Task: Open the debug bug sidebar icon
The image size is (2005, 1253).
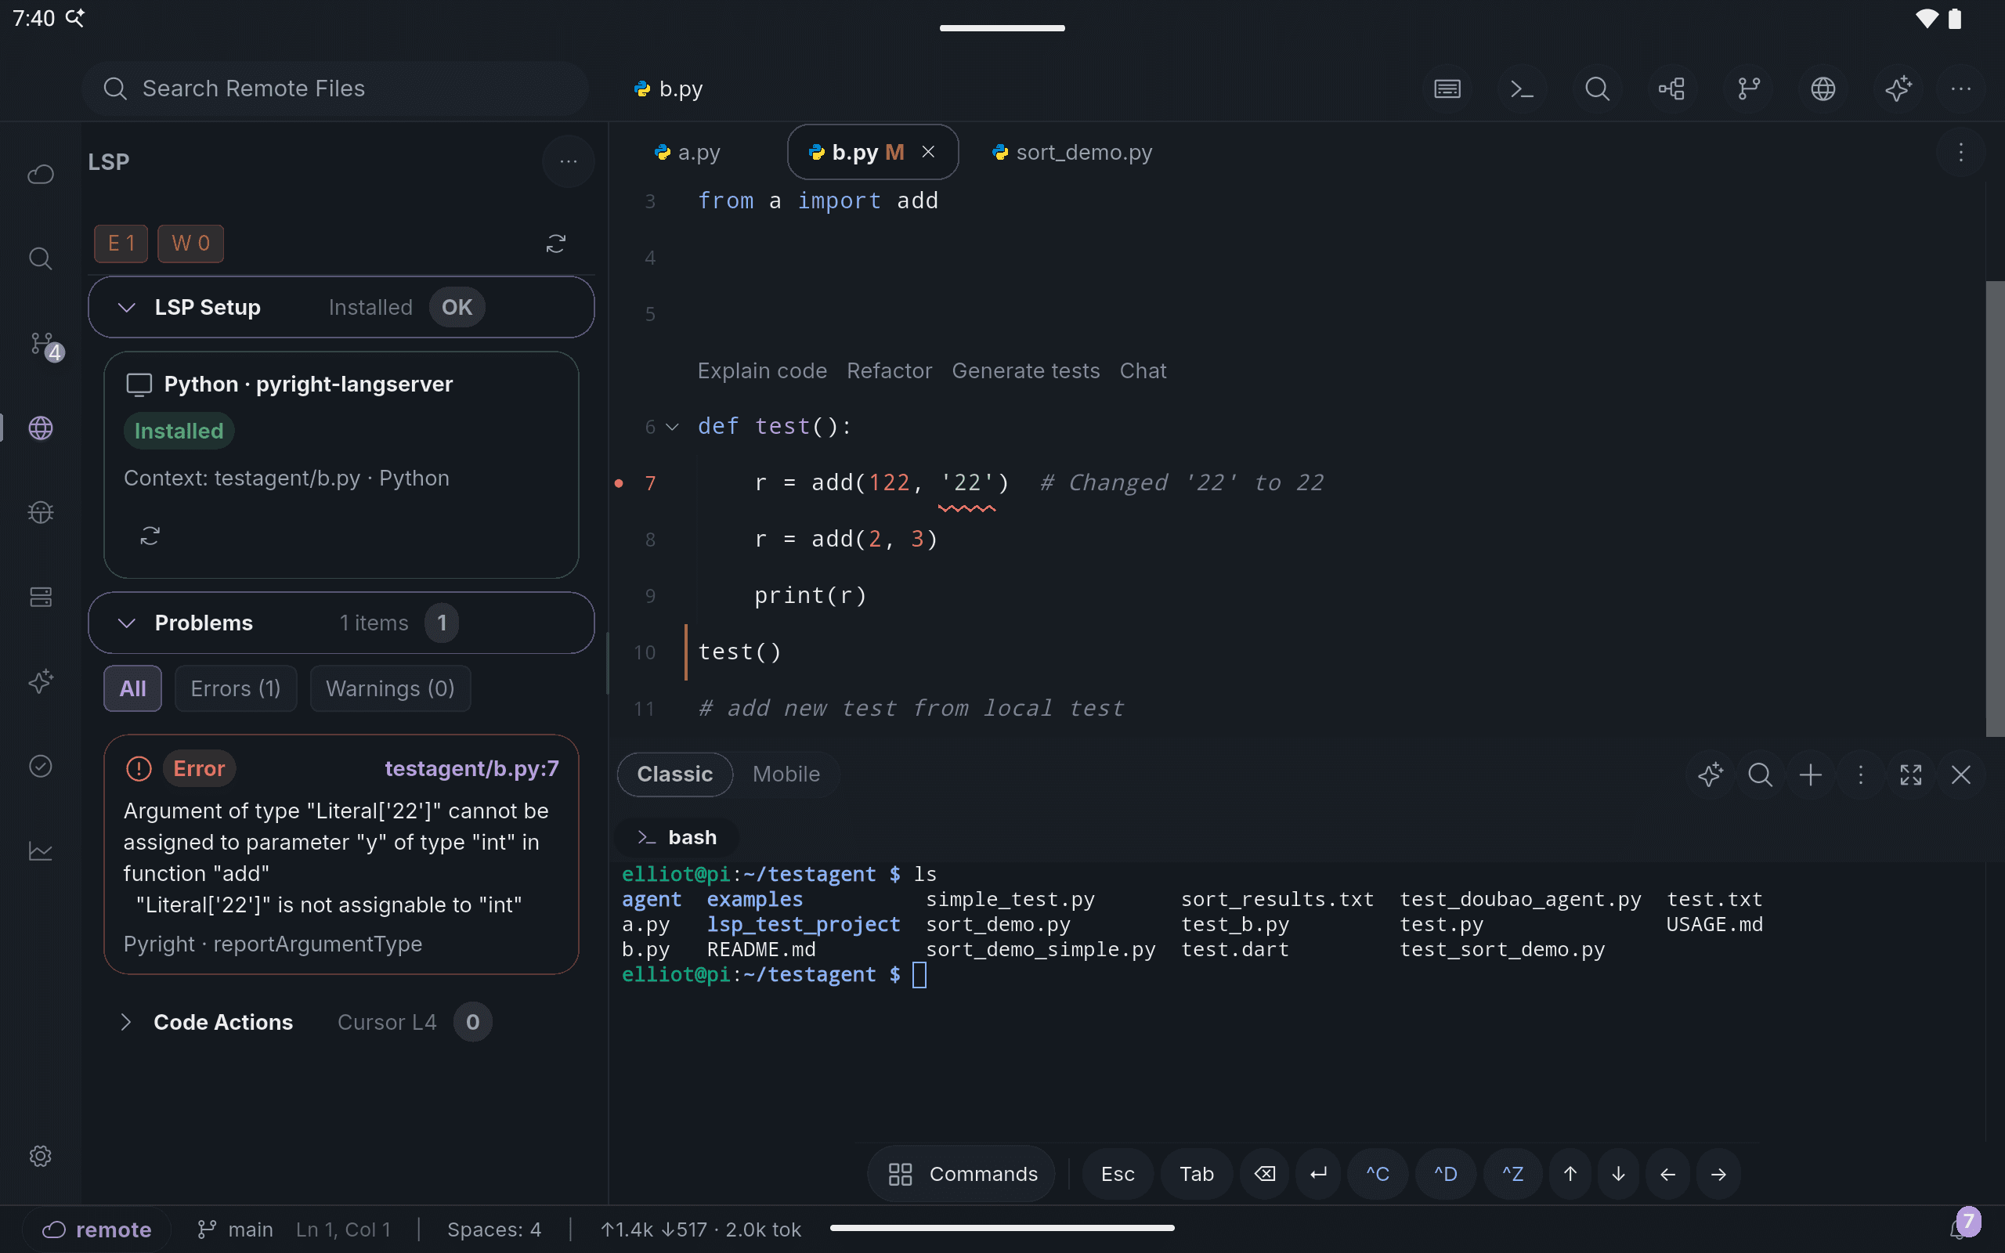Action: coord(41,513)
